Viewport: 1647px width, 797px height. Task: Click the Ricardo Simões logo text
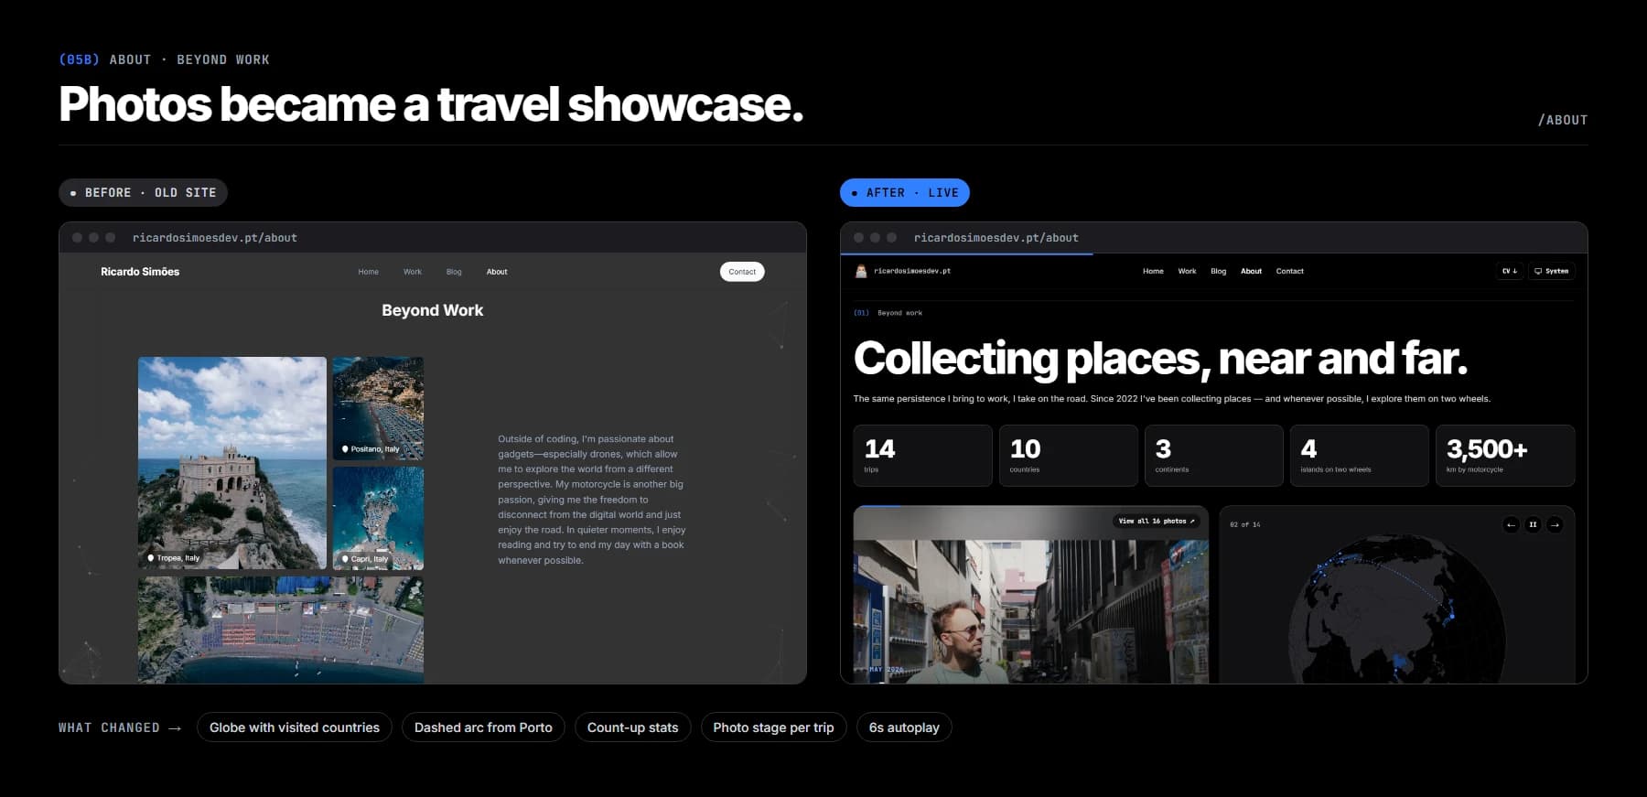point(140,272)
